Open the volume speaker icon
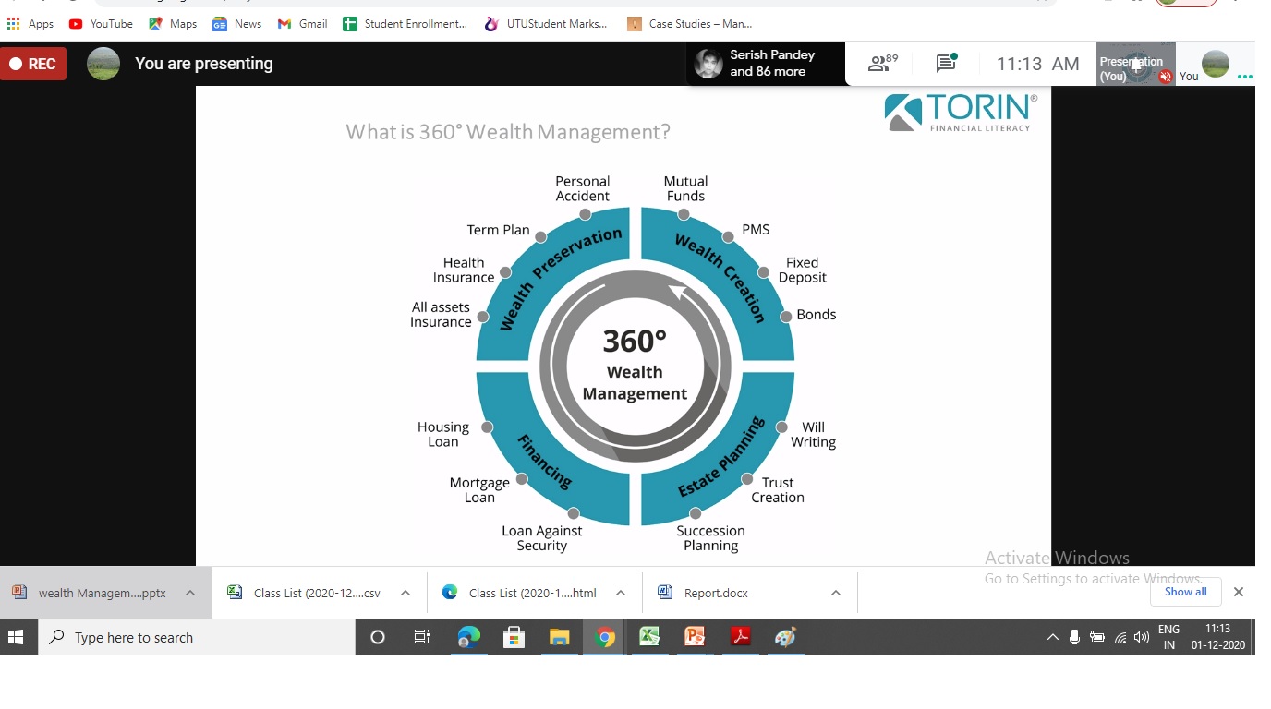This screenshot has width=1271, height=709. pyautogui.click(x=1143, y=637)
